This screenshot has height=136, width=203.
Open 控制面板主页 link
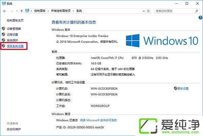pos(15,20)
